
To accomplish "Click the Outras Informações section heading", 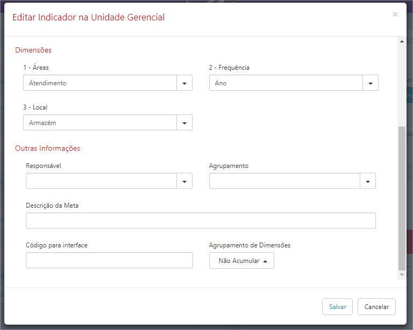I will point(47,149).
